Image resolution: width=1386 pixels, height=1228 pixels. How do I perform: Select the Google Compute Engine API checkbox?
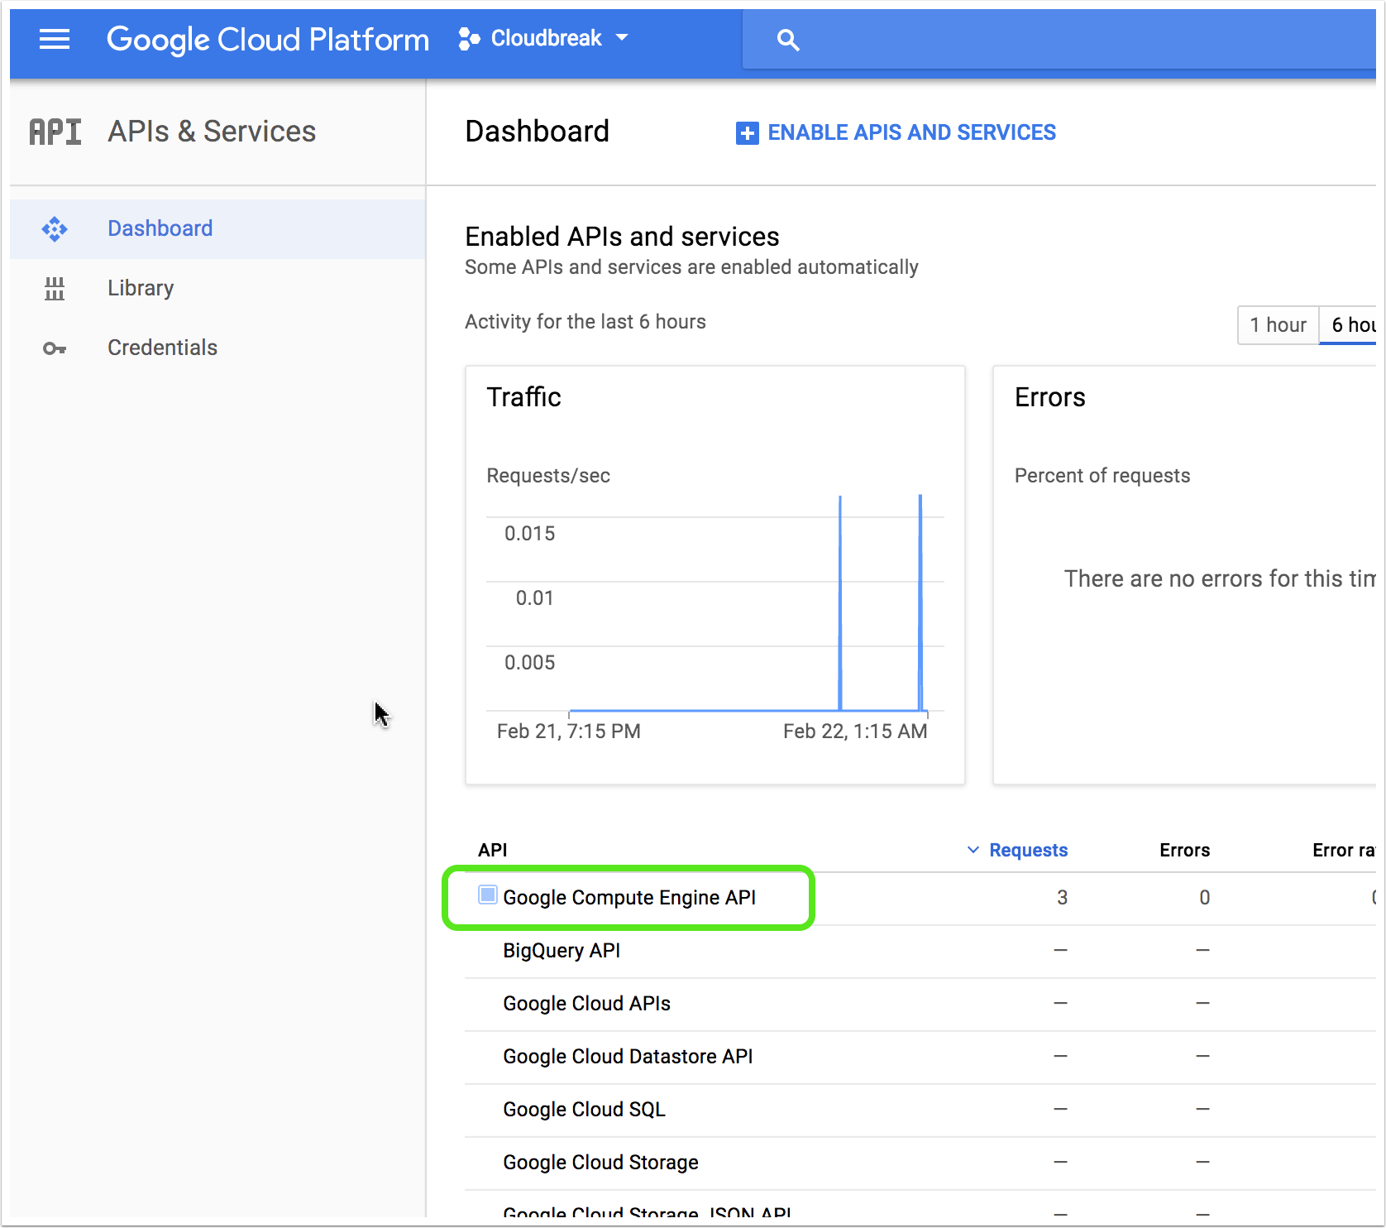(486, 895)
